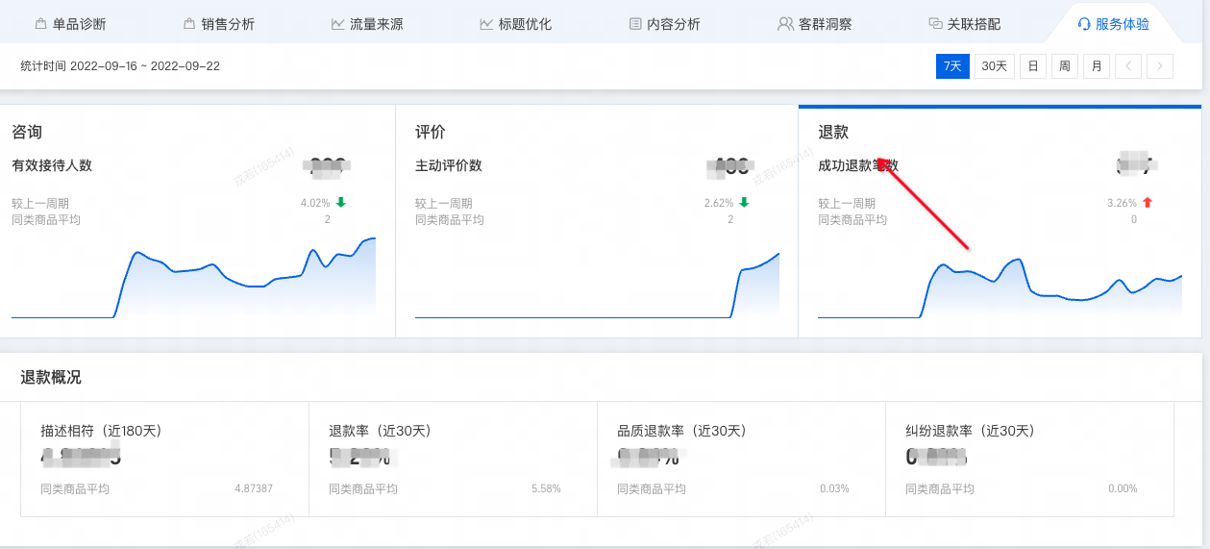1210x549 pixels.
Task: Click the 纠纷退款率（近30天） label
Action: pos(970,431)
